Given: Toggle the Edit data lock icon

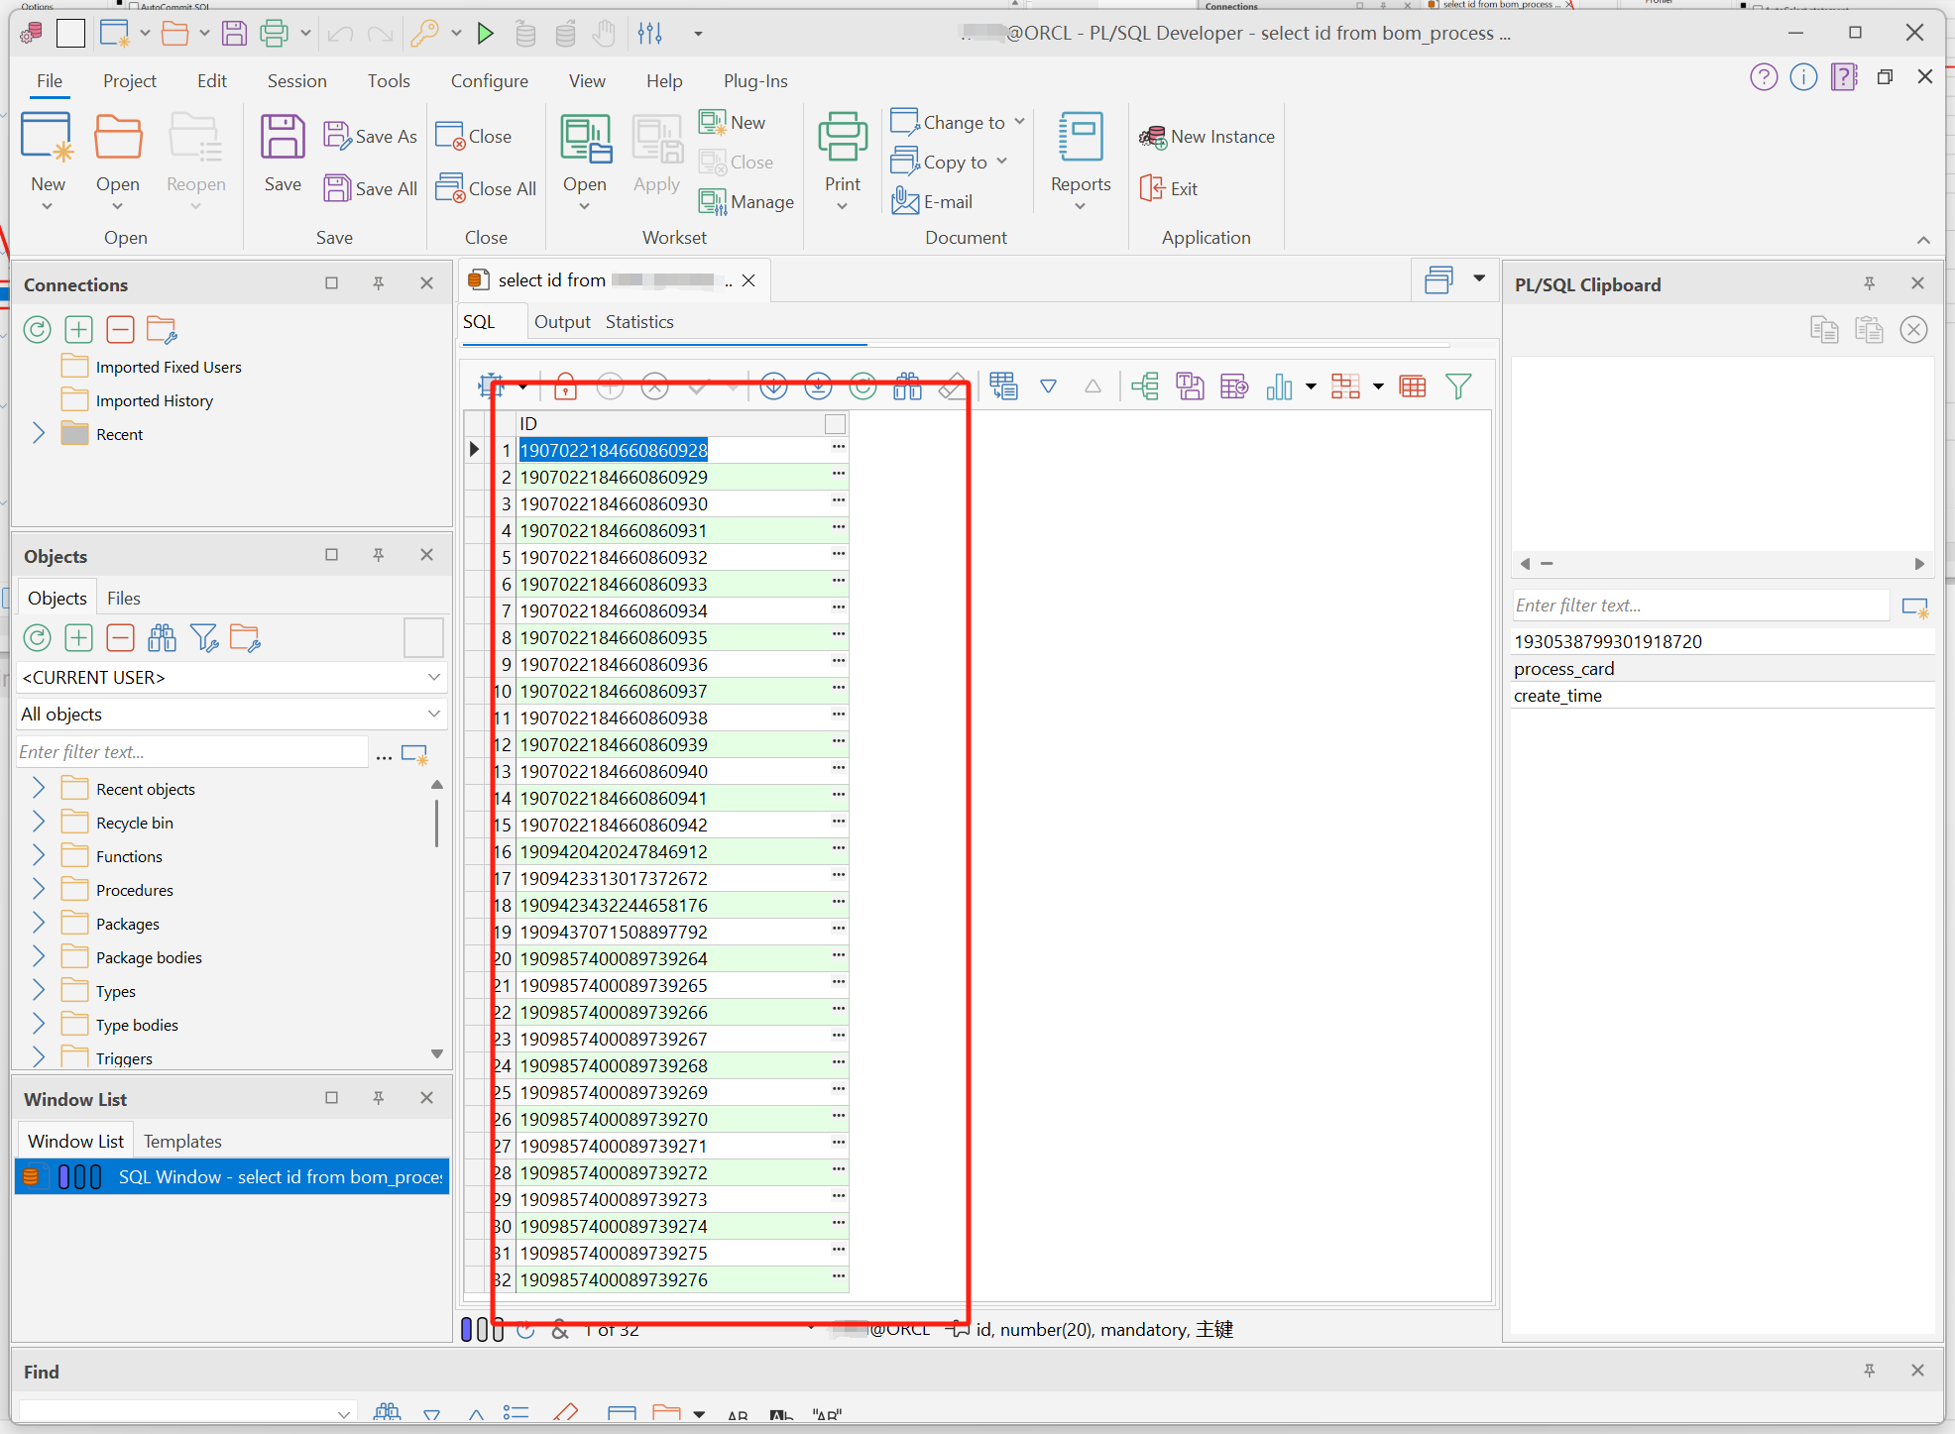Looking at the screenshot, I should pos(565,386).
